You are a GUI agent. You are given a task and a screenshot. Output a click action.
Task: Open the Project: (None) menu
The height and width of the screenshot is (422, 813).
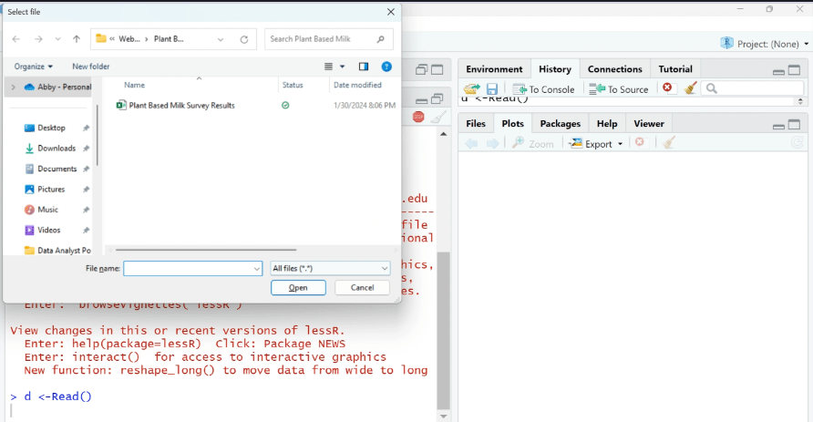tap(764, 44)
